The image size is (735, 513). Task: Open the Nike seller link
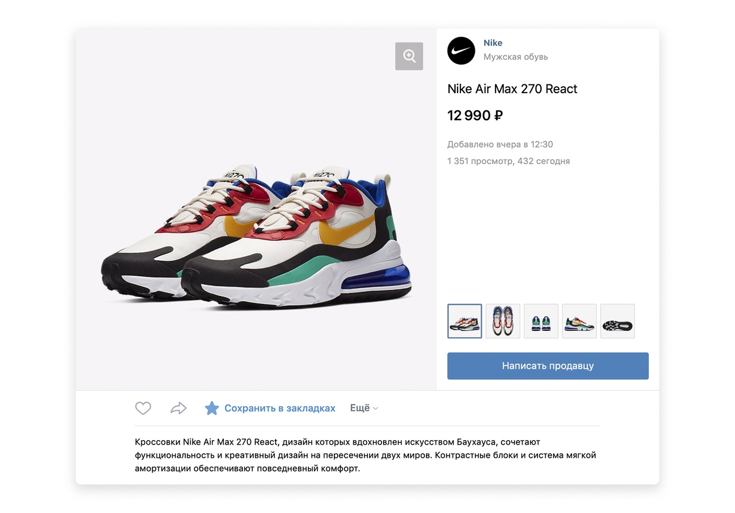click(x=493, y=43)
